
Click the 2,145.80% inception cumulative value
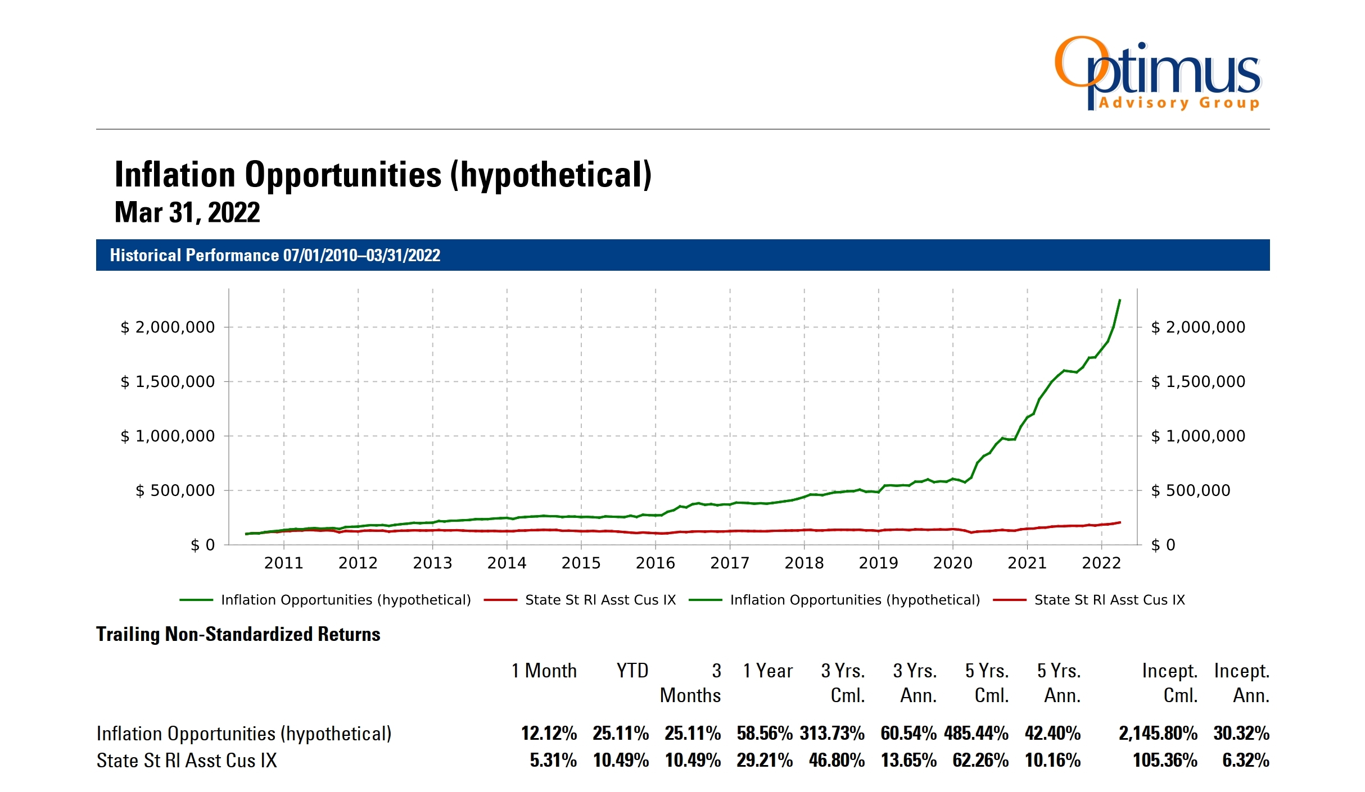tap(1158, 733)
